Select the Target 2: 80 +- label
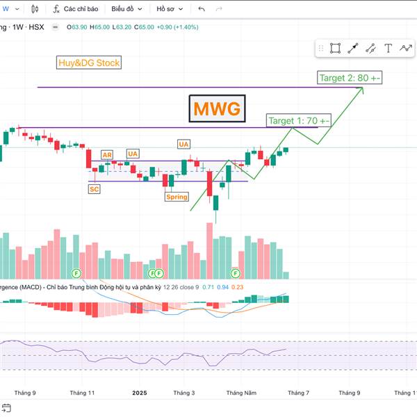Viewport: 417px width, 417px height. click(350, 78)
